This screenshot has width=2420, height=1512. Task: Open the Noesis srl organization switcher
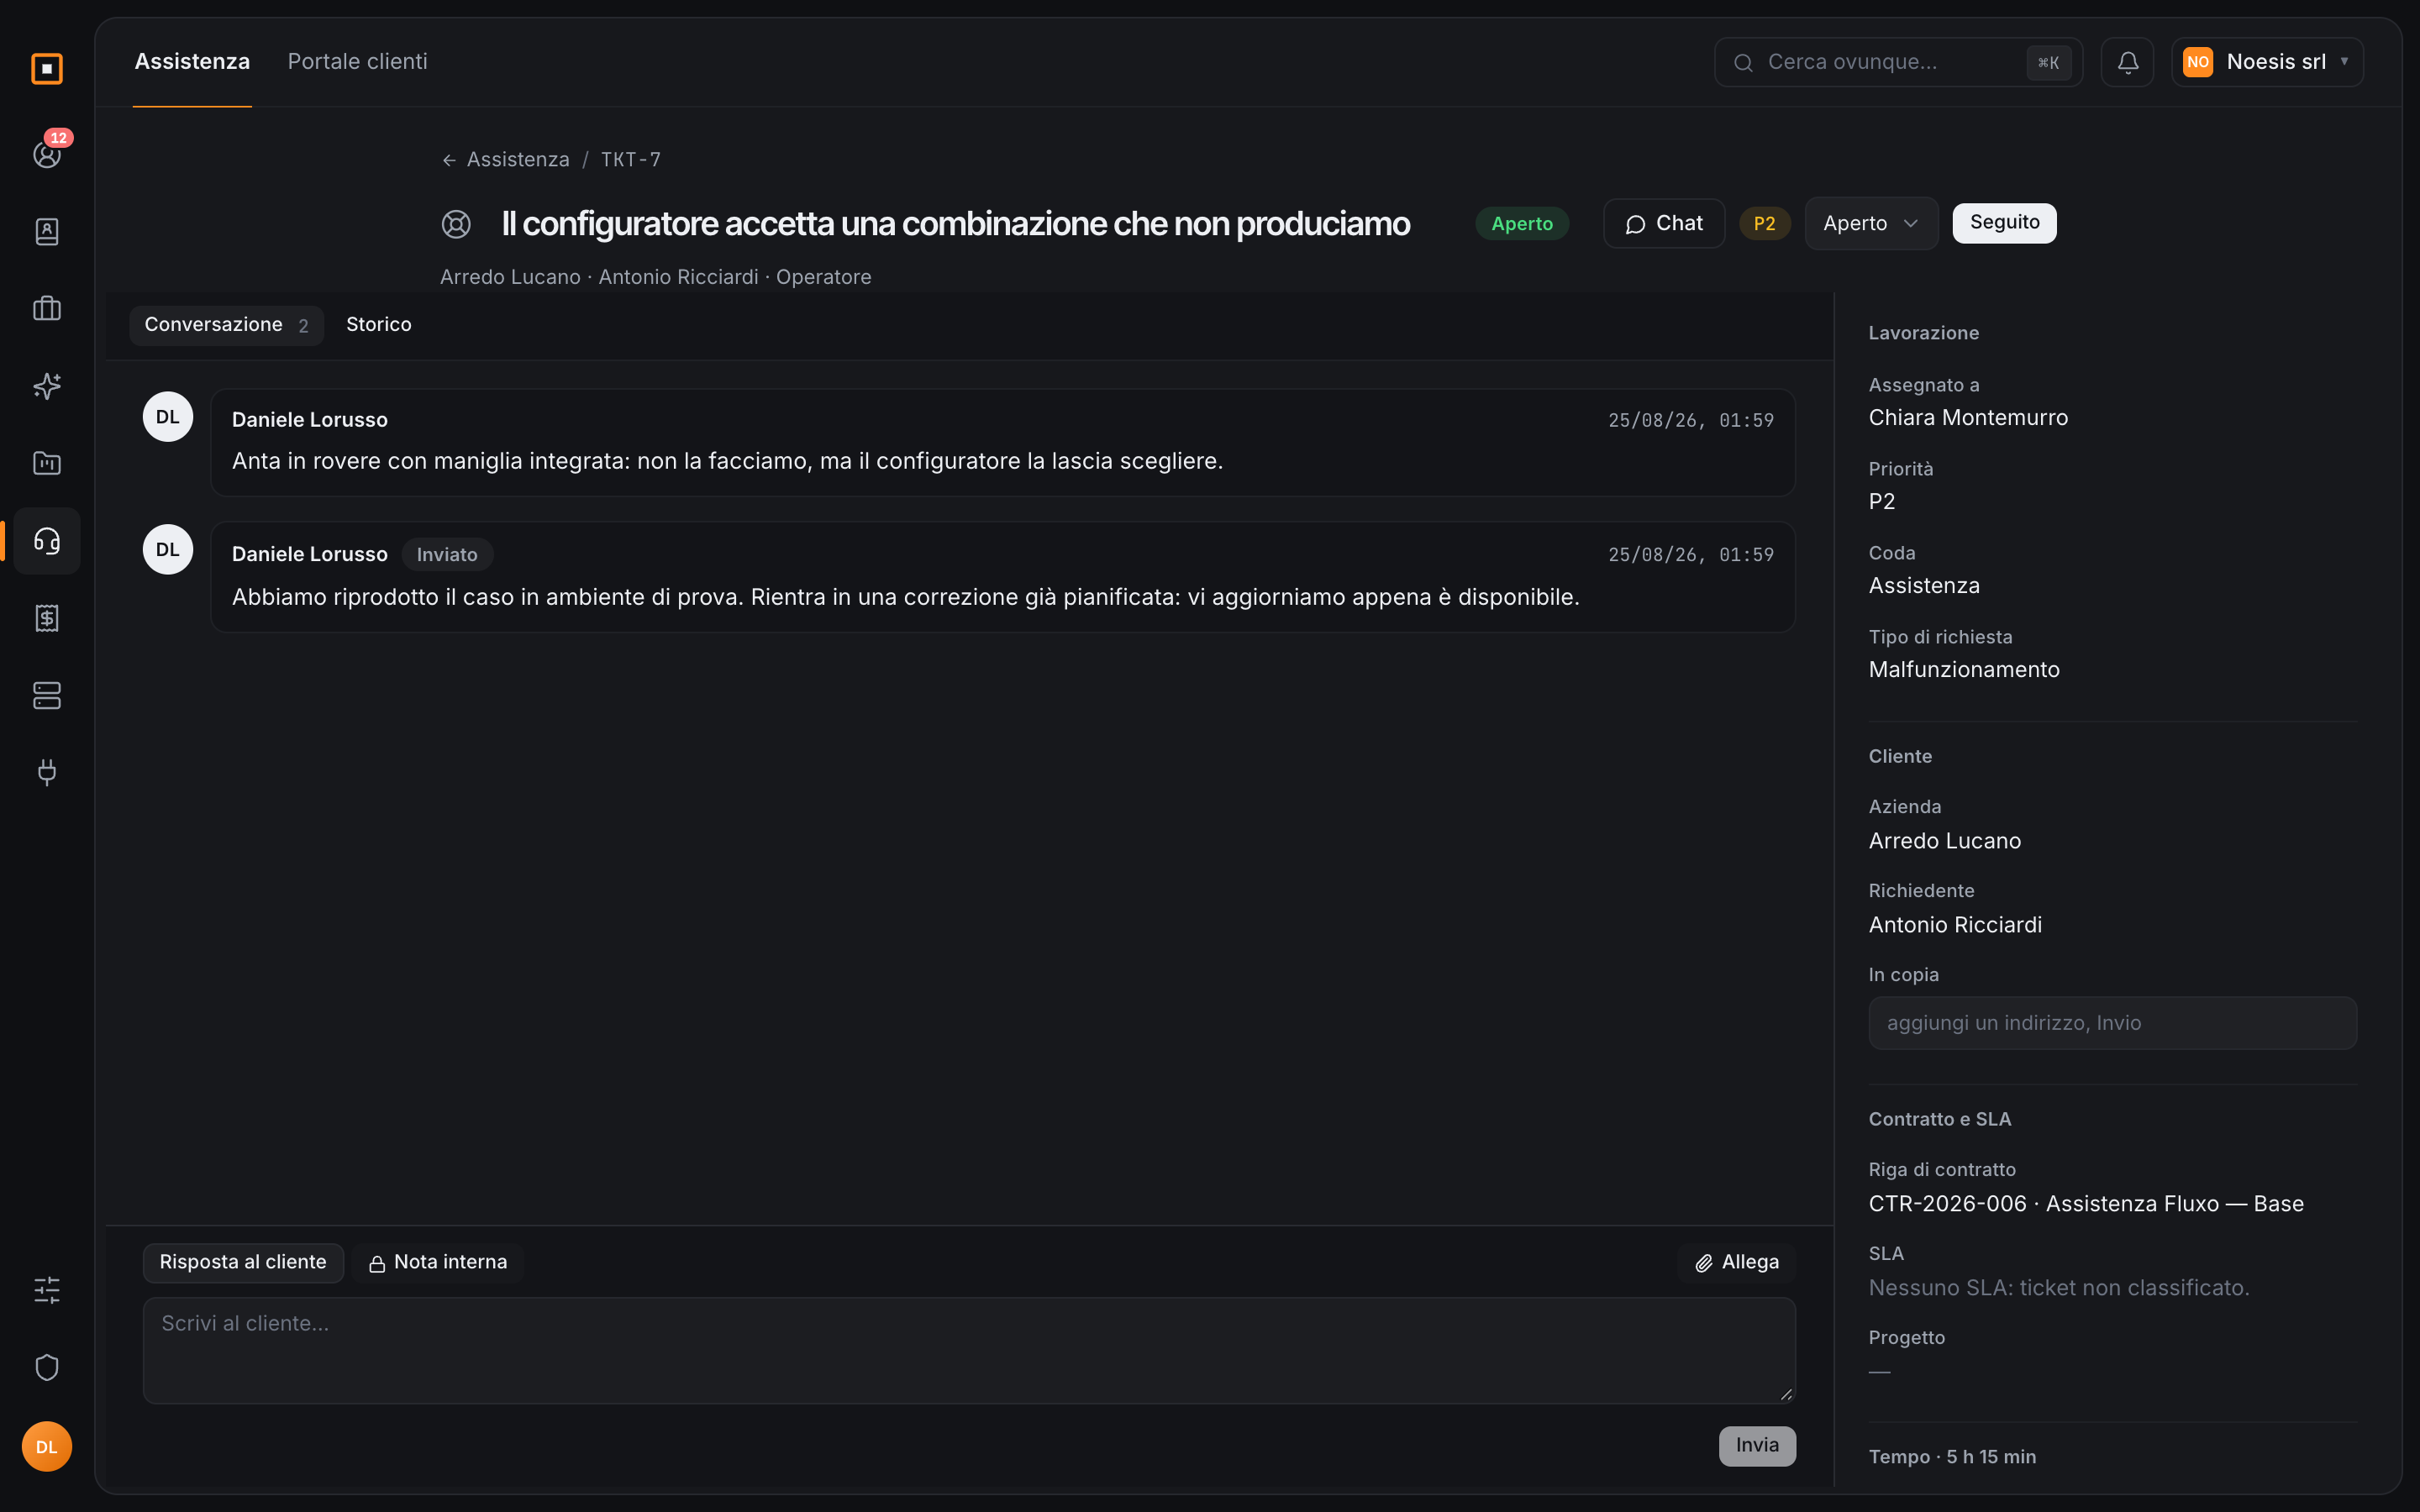click(x=2267, y=62)
